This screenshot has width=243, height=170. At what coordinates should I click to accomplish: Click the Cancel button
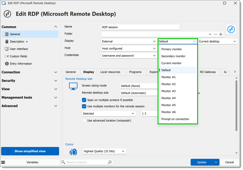pyautogui.click(x=229, y=162)
